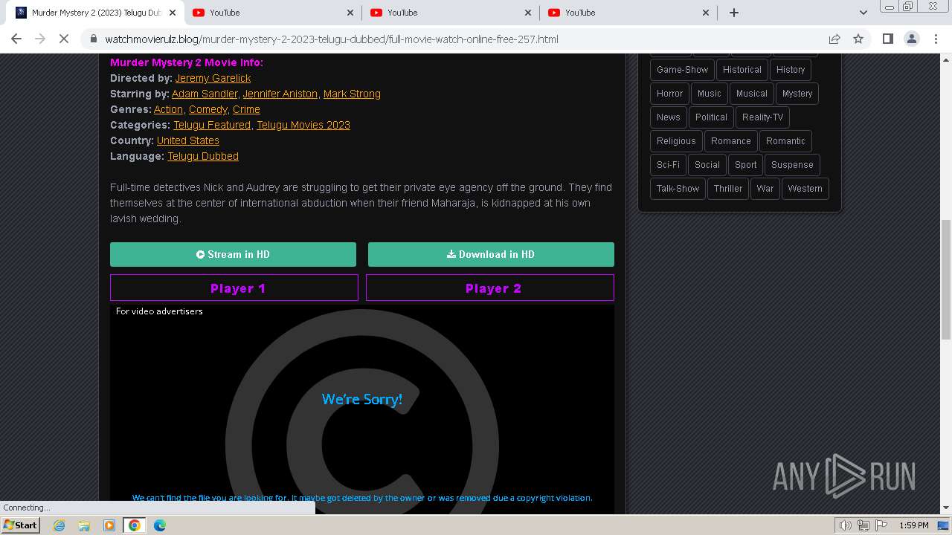Select the News genre tag
This screenshot has height=535, width=952.
(668, 117)
